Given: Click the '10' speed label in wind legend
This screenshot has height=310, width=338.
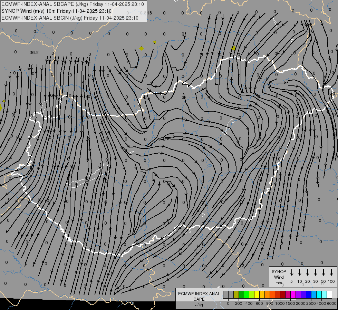Looking at the screenshot, I should (x=300, y=281).
